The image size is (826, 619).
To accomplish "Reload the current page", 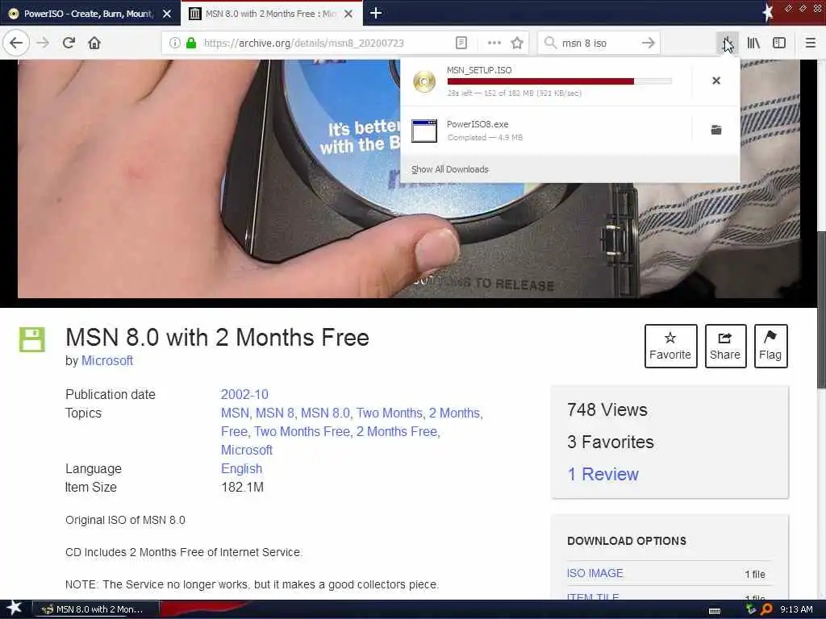I will [69, 43].
